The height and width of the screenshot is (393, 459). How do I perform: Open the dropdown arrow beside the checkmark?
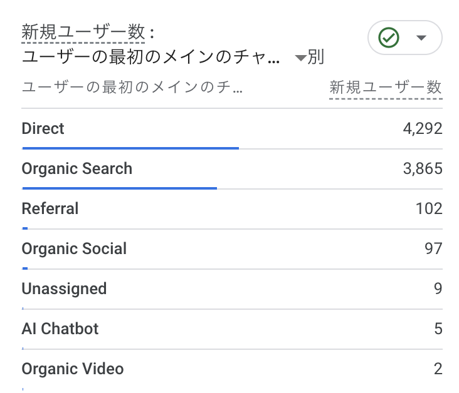point(421,38)
